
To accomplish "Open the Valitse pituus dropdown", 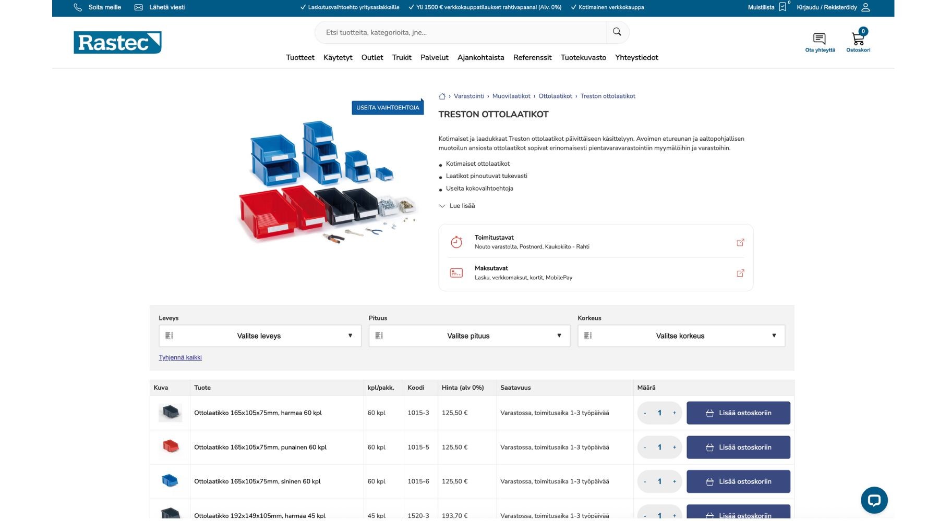I will click(469, 336).
